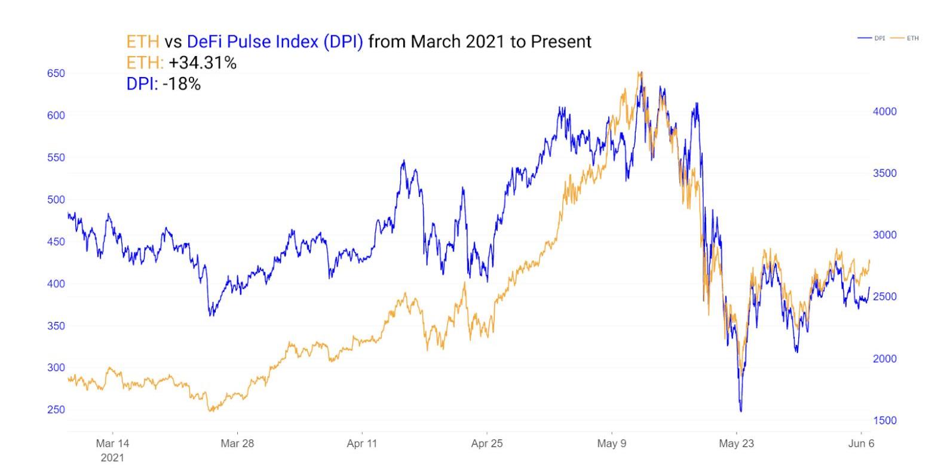
Task: Select the May 23 date tick
Action: tap(737, 443)
